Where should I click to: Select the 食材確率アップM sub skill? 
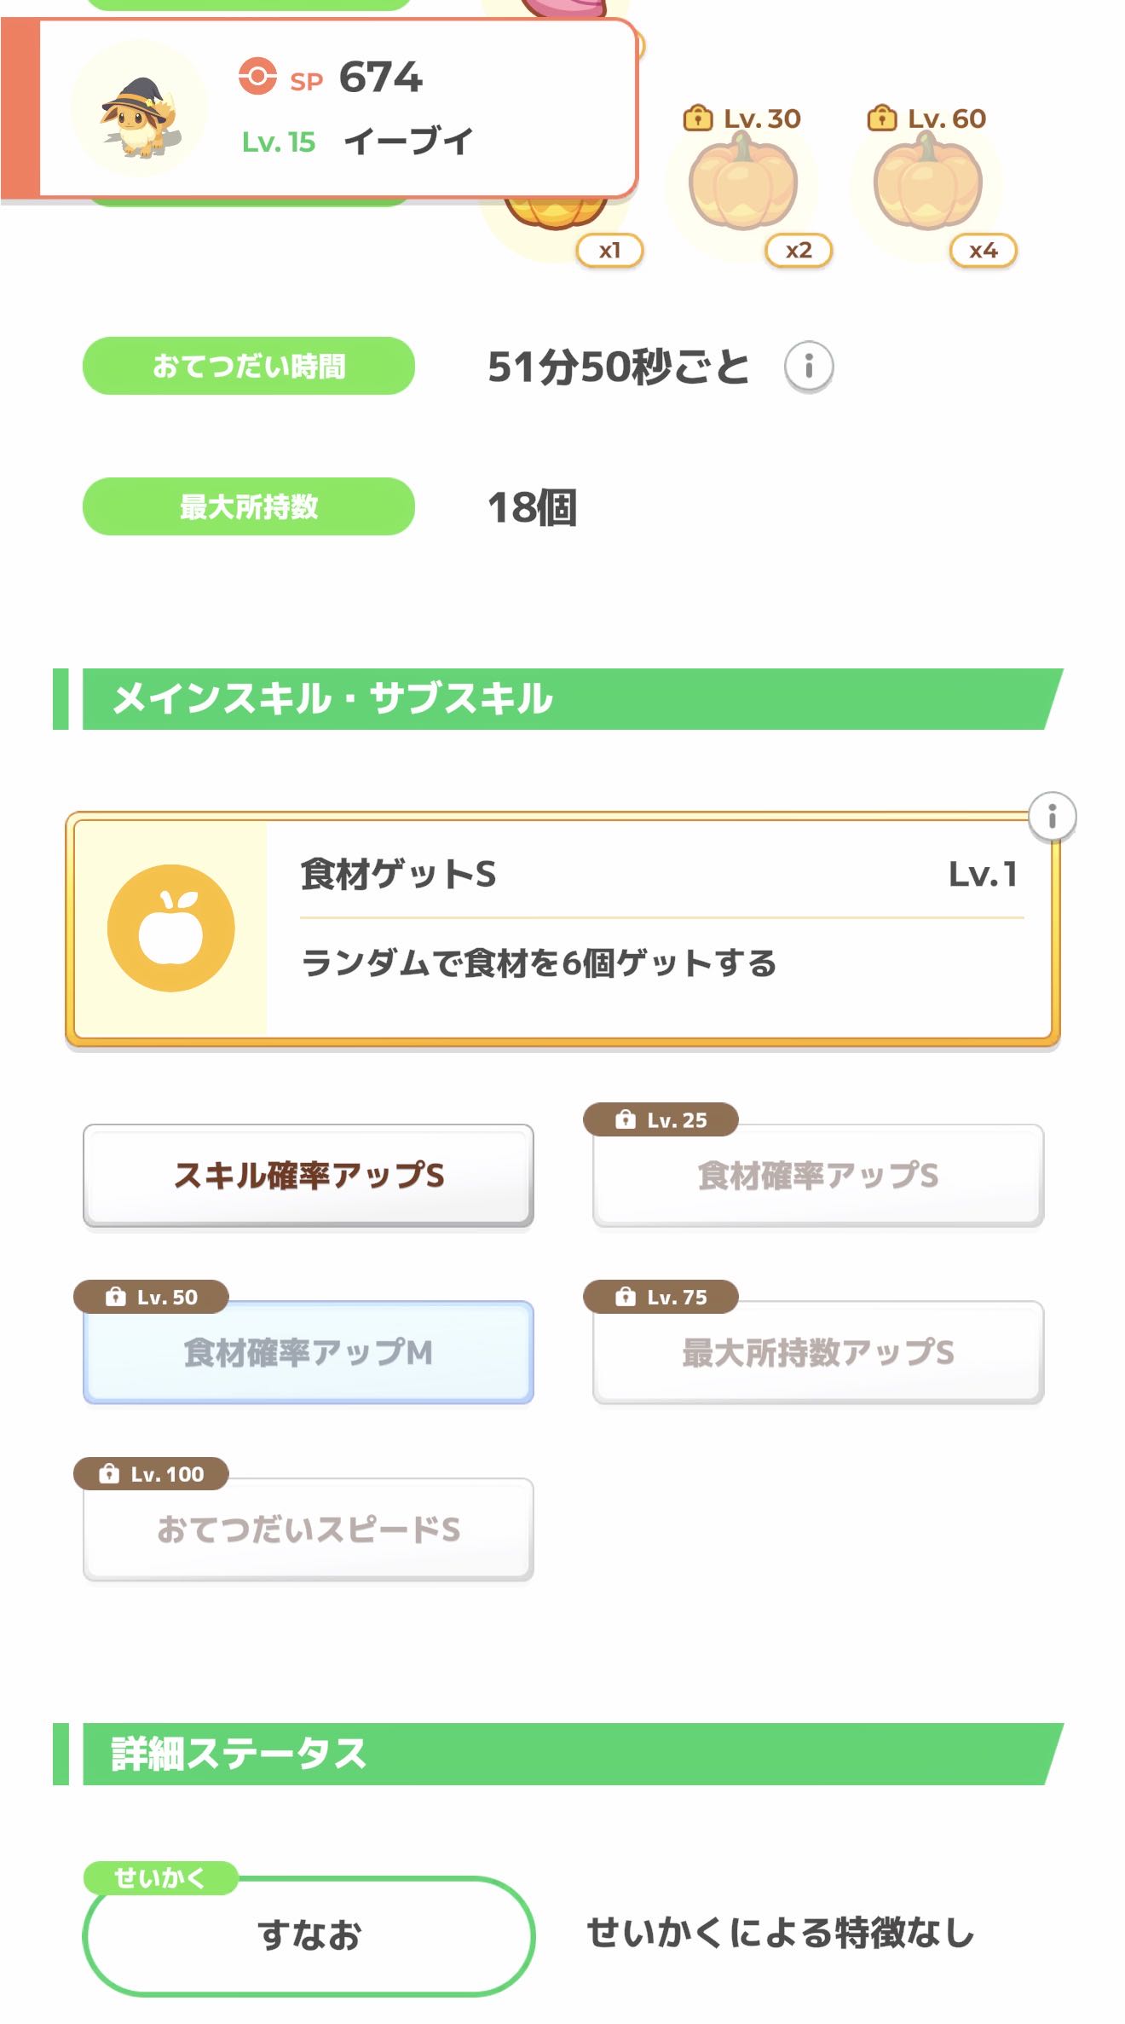(x=309, y=1352)
